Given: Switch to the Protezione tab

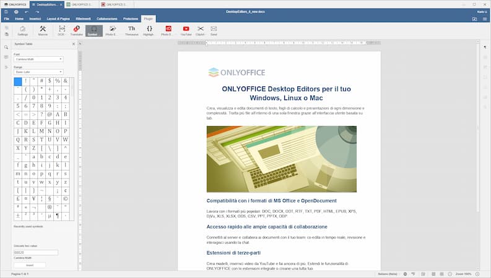Looking at the screenshot, I should tap(131, 19).
